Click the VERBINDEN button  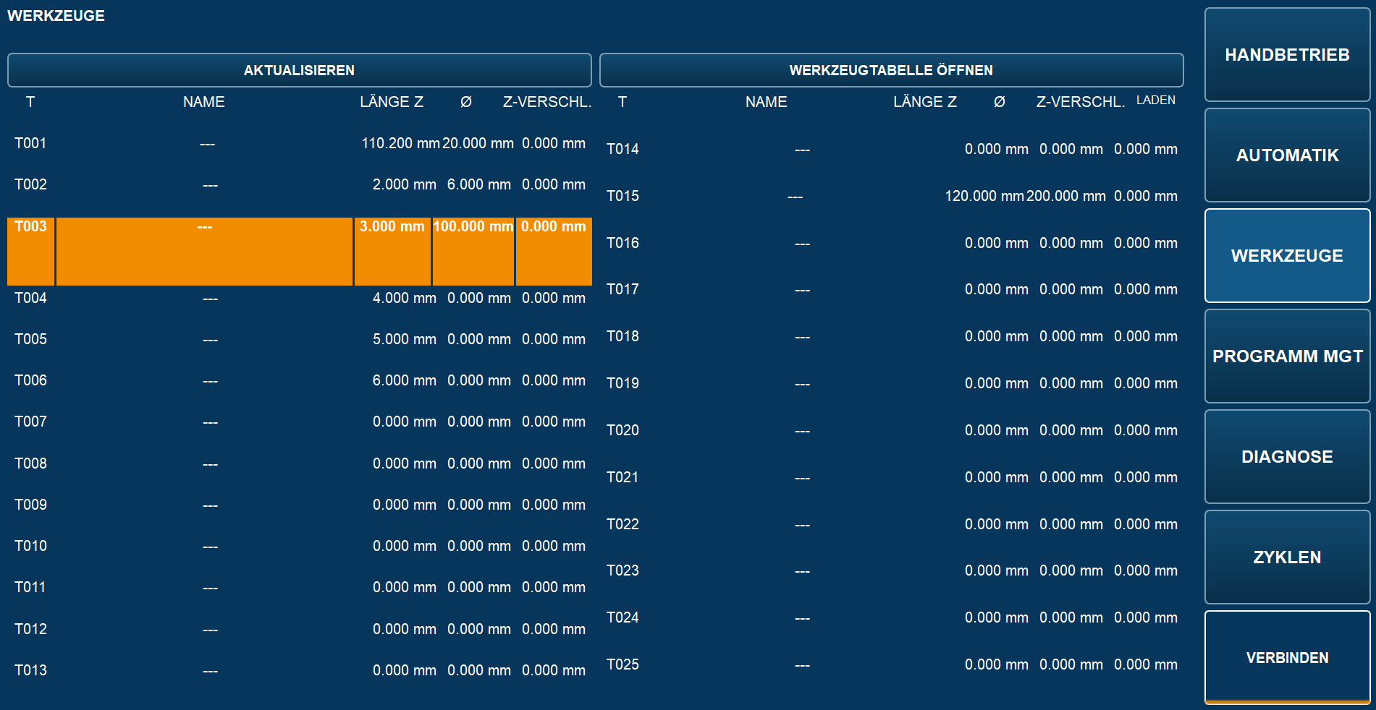click(1287, 658)
